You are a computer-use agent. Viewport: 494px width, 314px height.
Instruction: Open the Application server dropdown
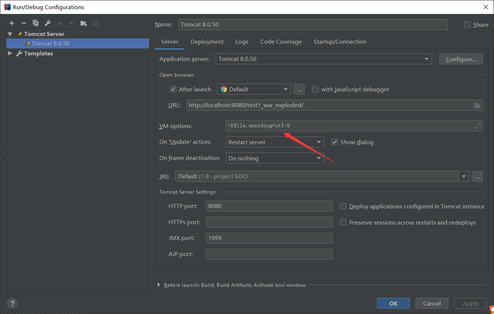(x=324, y=59)
